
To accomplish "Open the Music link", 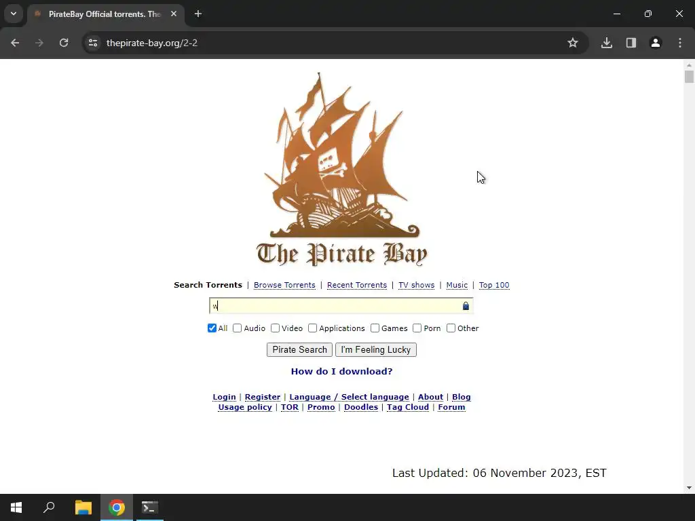I will click(x=457, y=285).
